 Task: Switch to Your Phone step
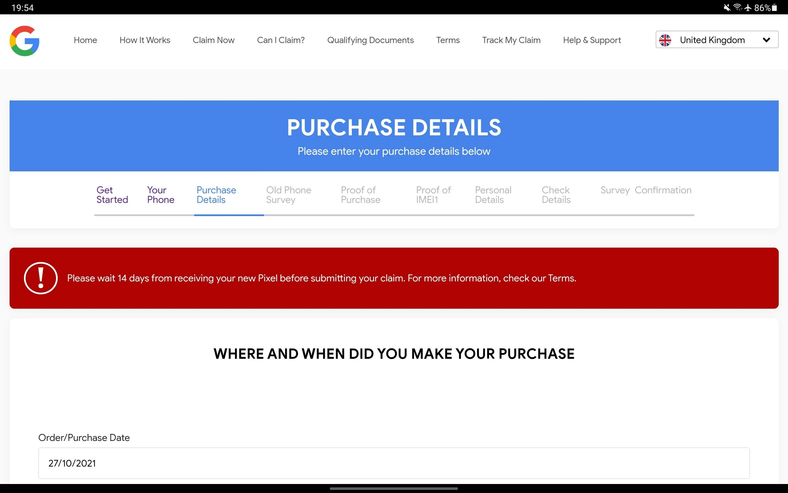161,195
